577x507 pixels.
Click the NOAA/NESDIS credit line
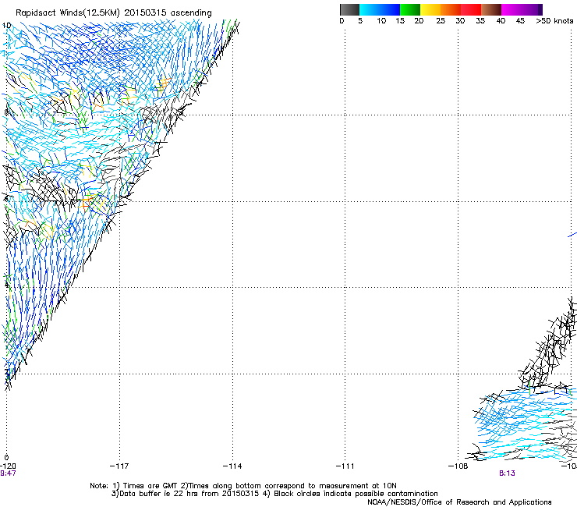(x=459, y=502)
